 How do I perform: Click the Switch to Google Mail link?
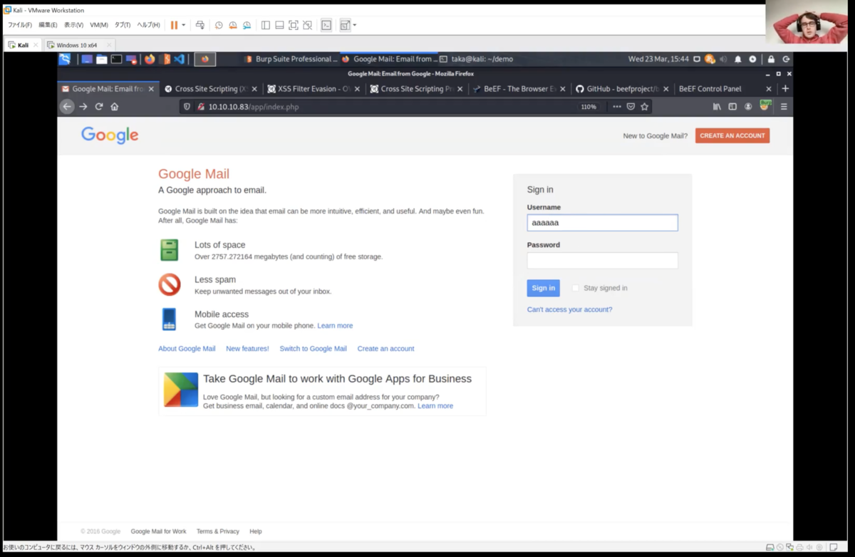tap(313, 348)
